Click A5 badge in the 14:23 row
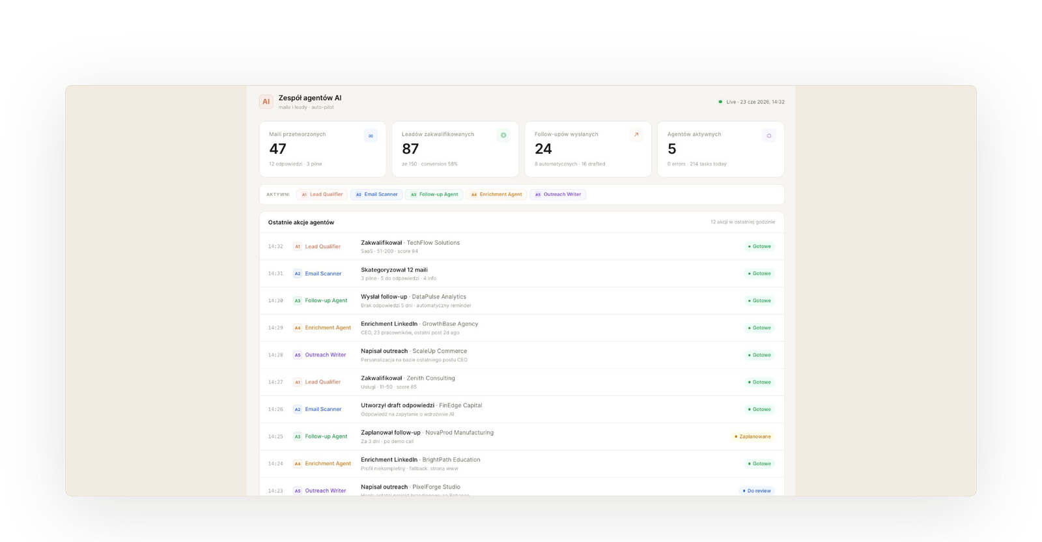Viewport: 1042px width, 542px height. pos(298,491)
